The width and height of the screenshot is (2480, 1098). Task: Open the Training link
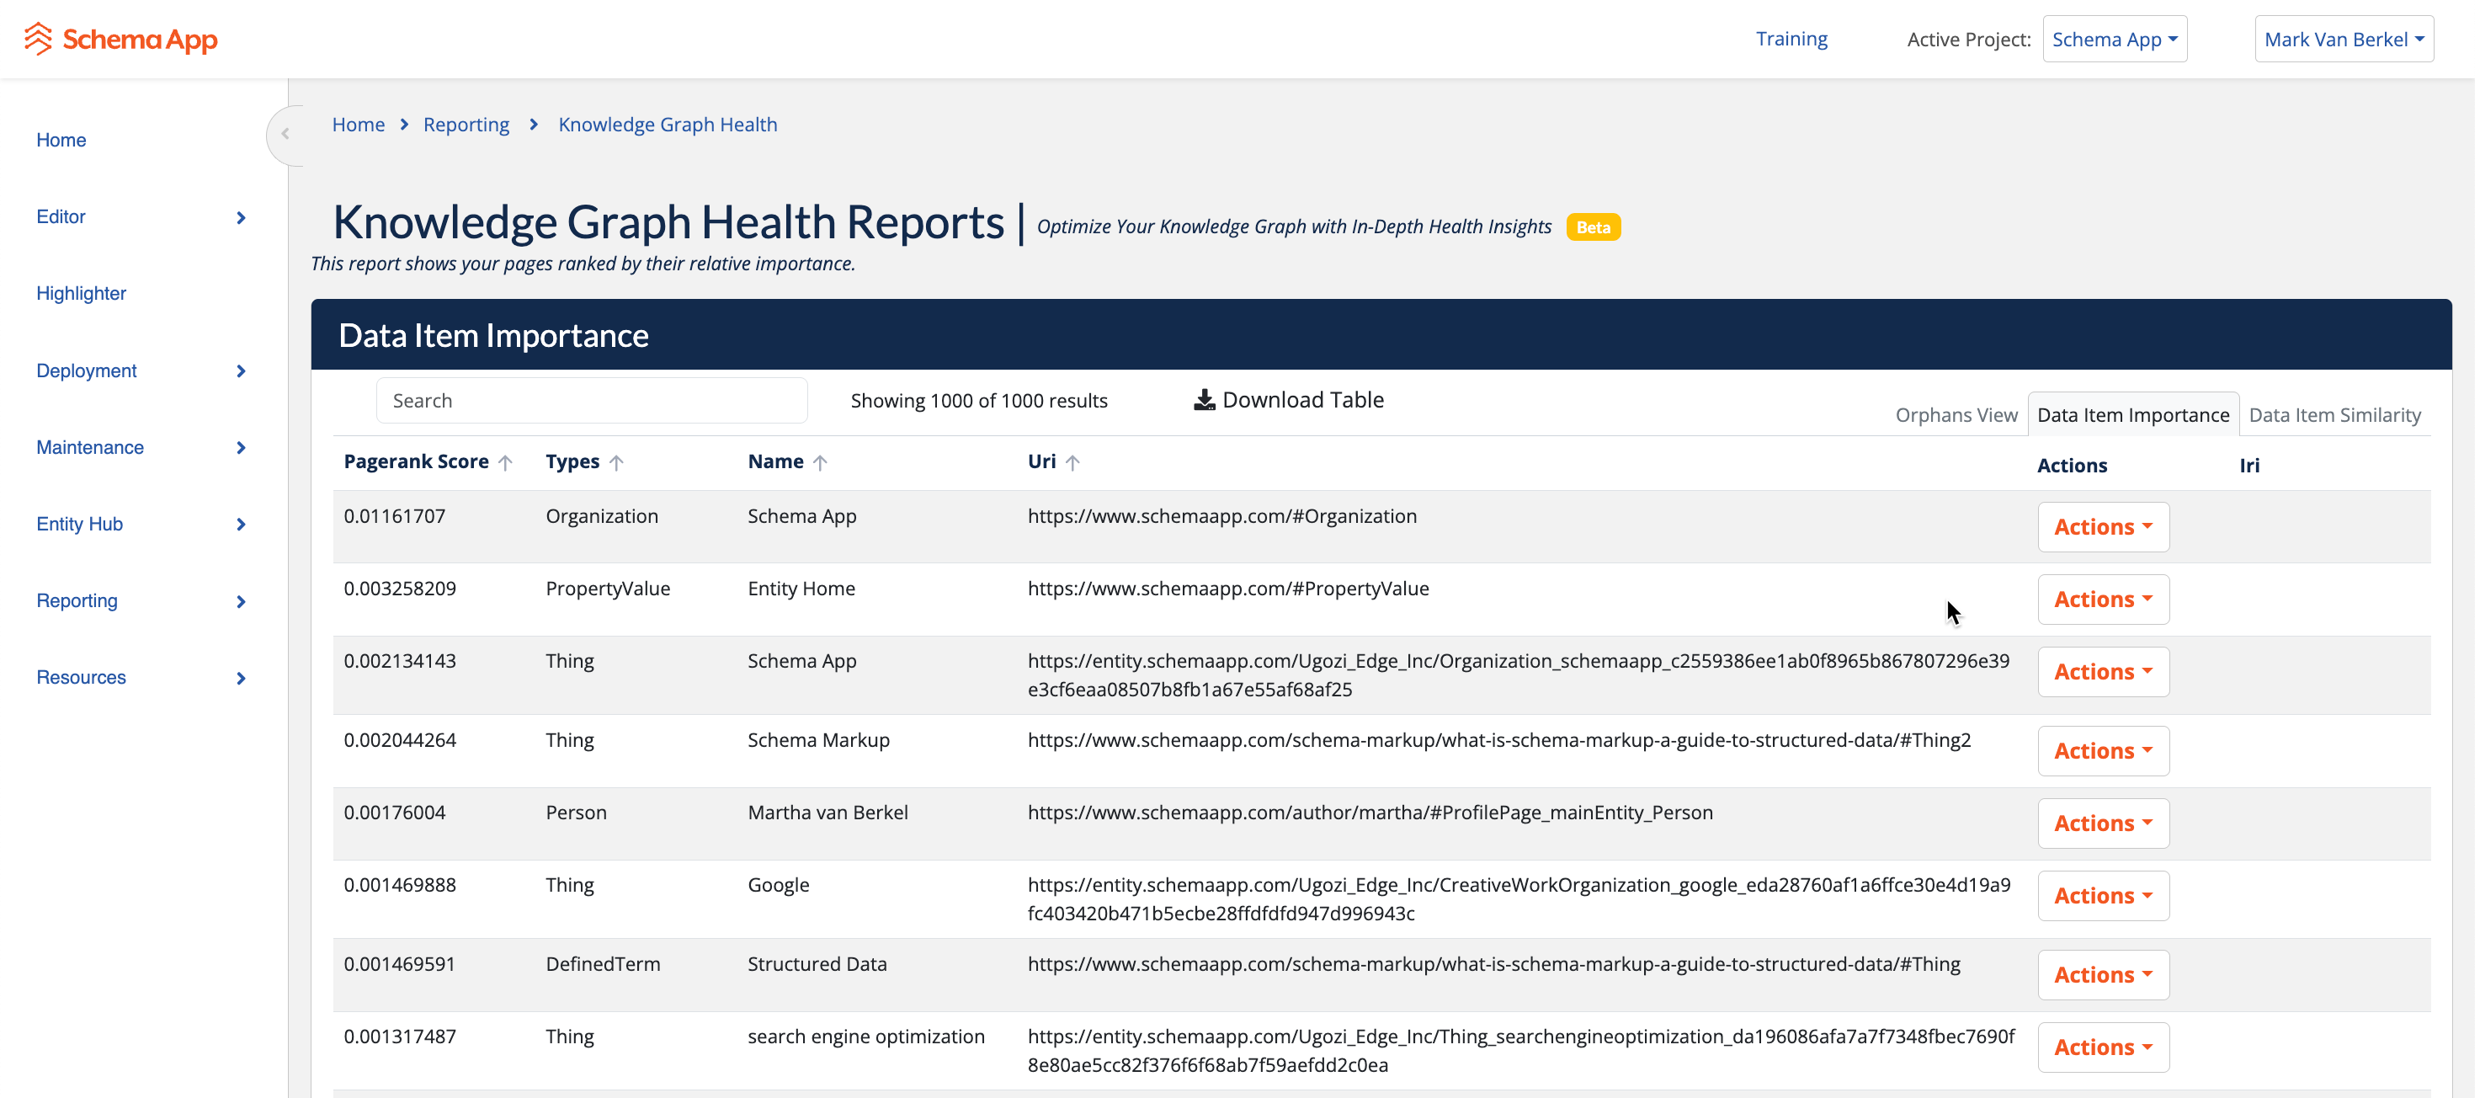1791,39
